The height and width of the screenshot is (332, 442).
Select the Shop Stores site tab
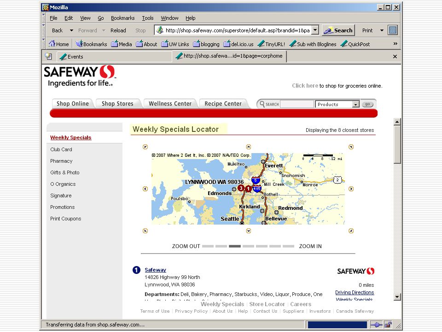(x=117, y=104)
